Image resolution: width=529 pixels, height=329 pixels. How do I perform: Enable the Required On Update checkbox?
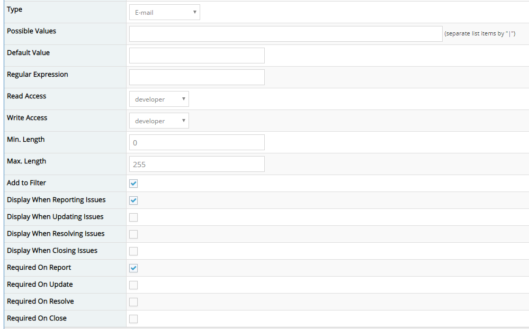(133, 285)
